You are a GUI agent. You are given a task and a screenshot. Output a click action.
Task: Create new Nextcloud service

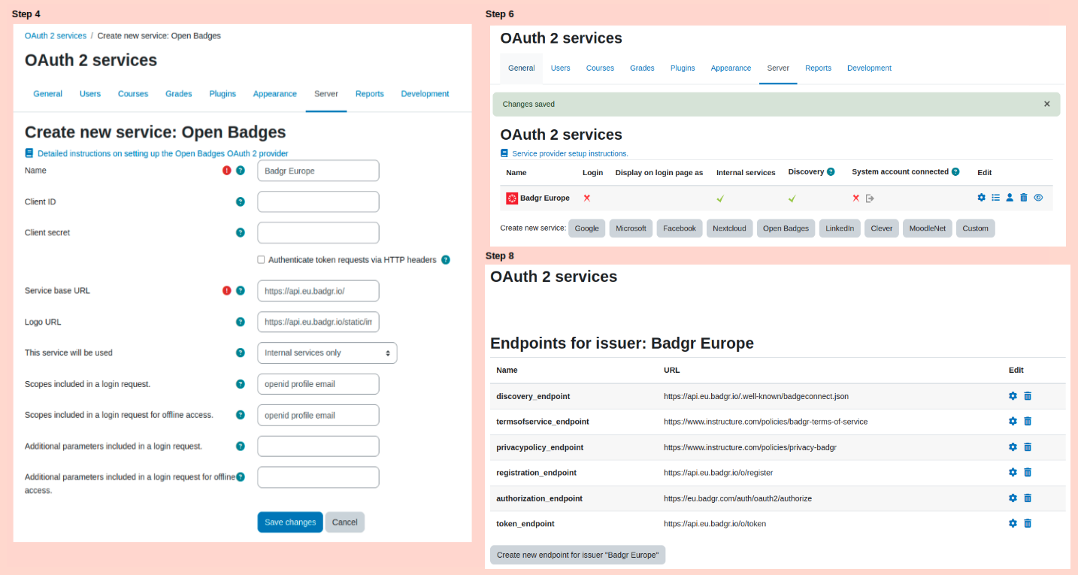[x=730, y=228]
